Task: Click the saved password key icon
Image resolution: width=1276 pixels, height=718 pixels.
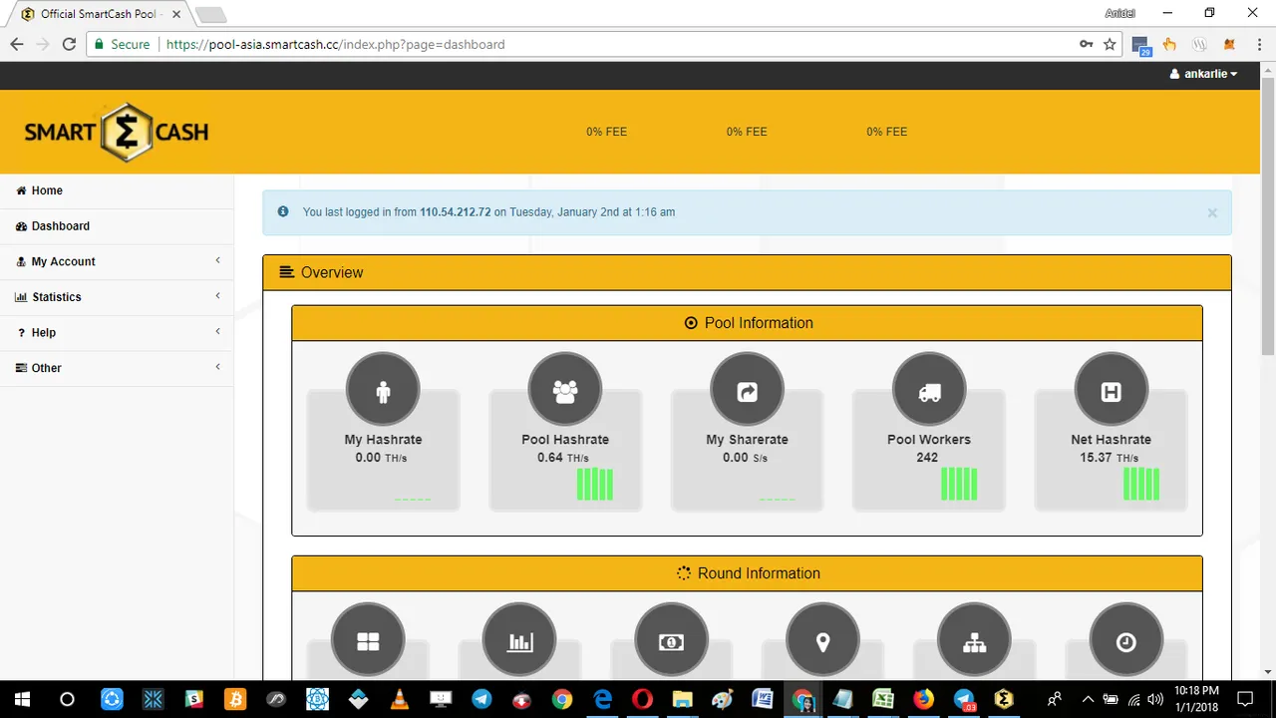Action: coord(1087,44)
